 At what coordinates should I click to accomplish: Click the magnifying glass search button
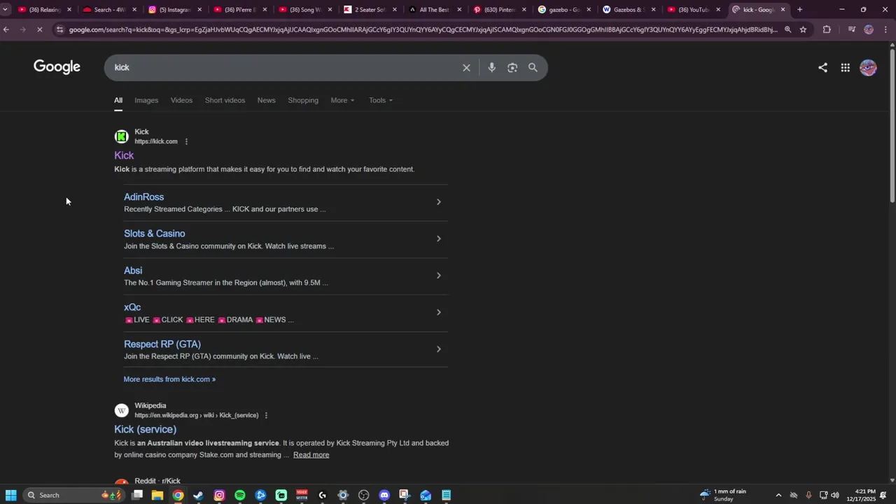pos(533,68)
